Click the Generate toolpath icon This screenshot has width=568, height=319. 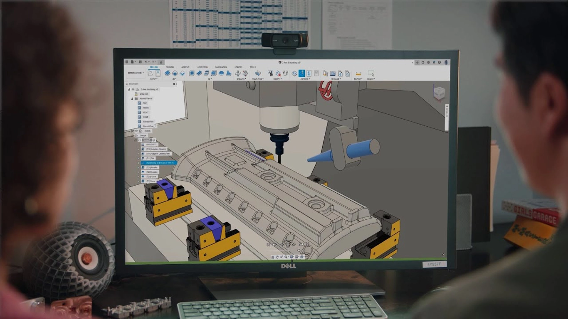click(294, 73)
